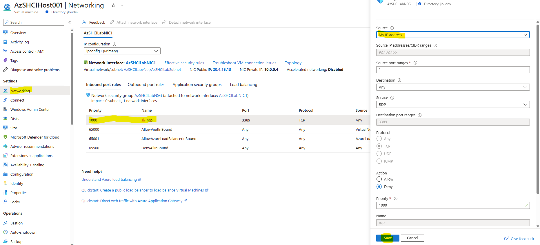Open the Auto-shutdown clock icon
Screen dimensions: 540x245
tap(5, 232)
